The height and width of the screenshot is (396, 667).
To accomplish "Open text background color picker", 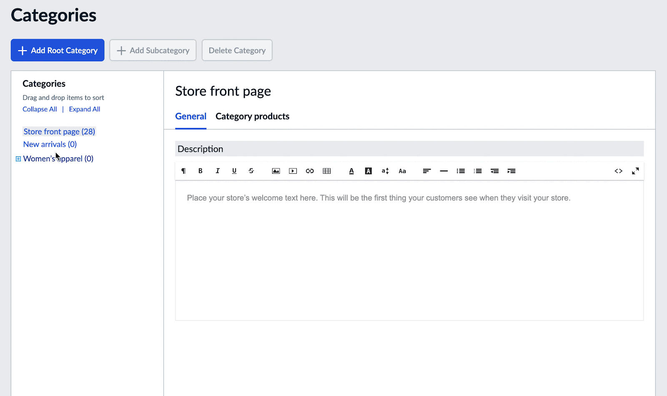I will click(x=369, y=171).
